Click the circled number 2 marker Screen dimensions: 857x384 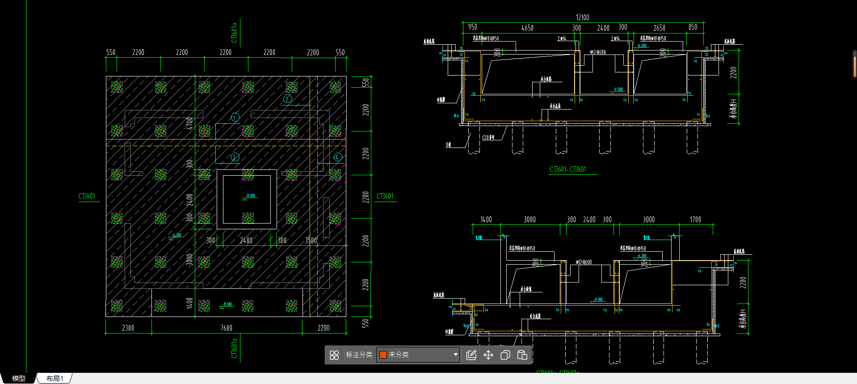[x=235, y=157]
